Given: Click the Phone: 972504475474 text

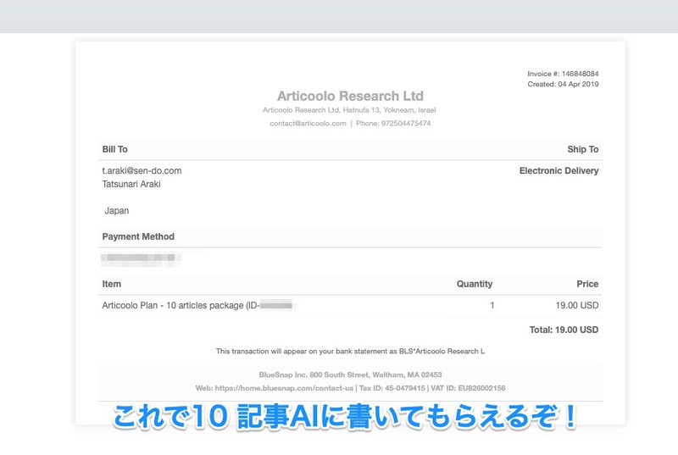Looking at the screenshot, I should tap(393, 124).
